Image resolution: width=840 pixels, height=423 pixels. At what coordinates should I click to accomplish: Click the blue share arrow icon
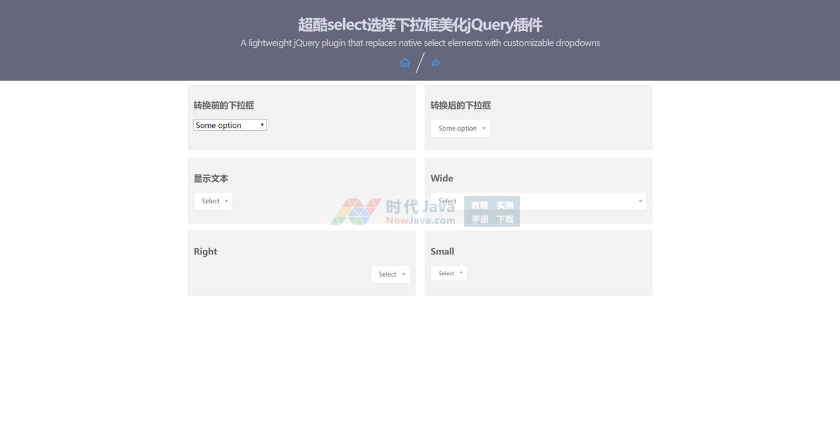coord(436,63)
